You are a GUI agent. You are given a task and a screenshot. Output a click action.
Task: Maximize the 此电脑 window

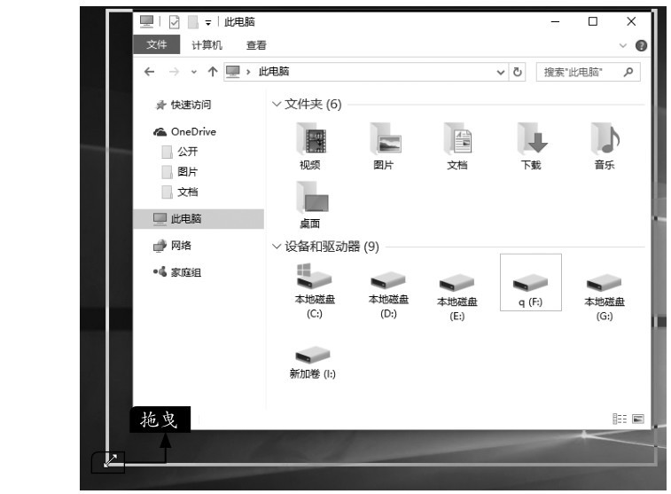[x=593, y=21]
